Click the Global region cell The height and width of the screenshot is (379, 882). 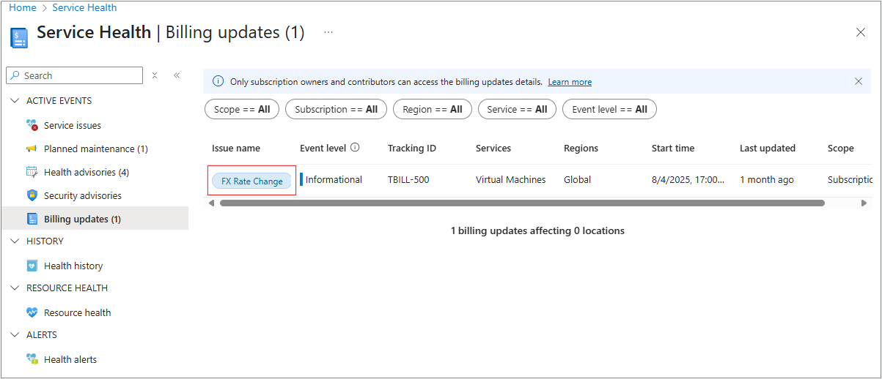point(578,180)
